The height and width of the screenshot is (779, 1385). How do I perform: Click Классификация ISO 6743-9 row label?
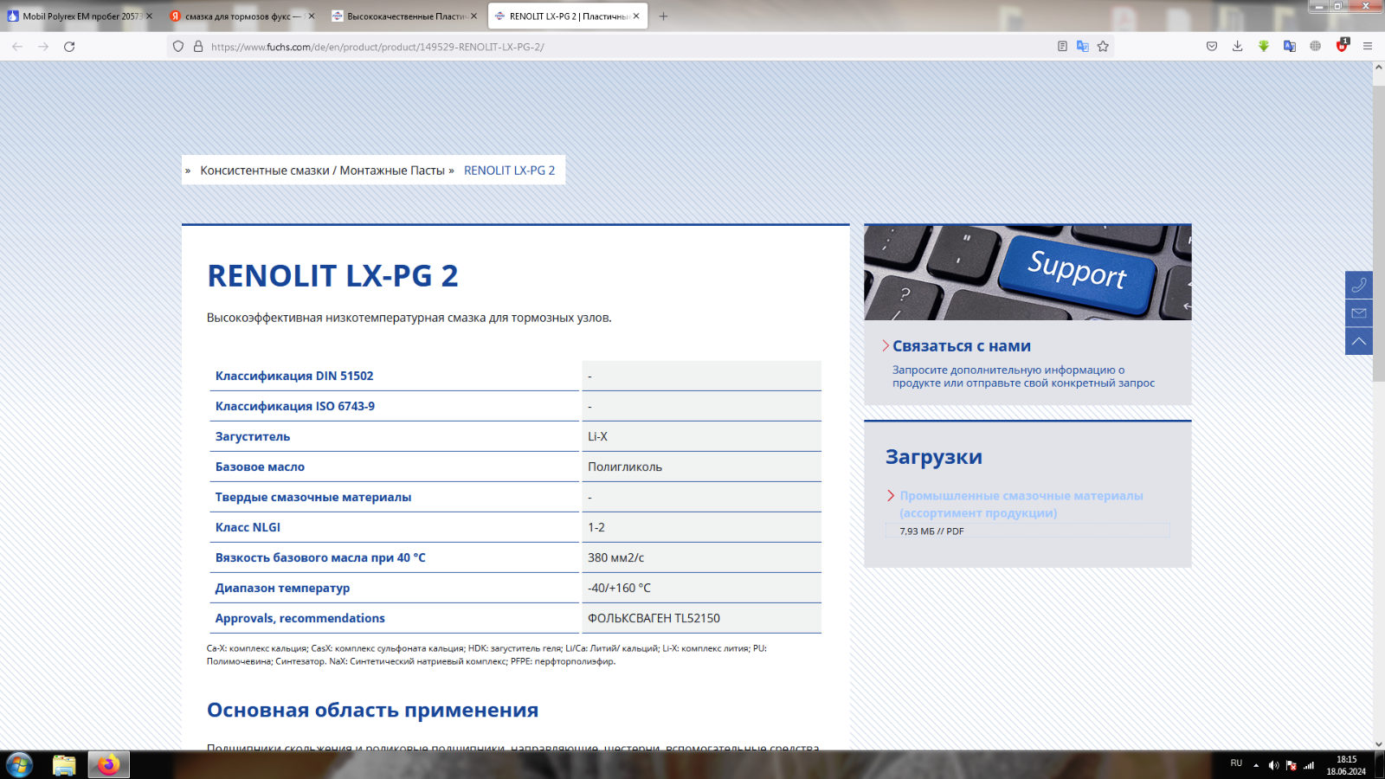click(295, 406)
